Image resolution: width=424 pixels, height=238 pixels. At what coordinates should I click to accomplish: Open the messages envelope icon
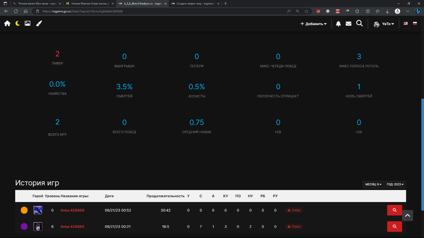tap(348, 24)
